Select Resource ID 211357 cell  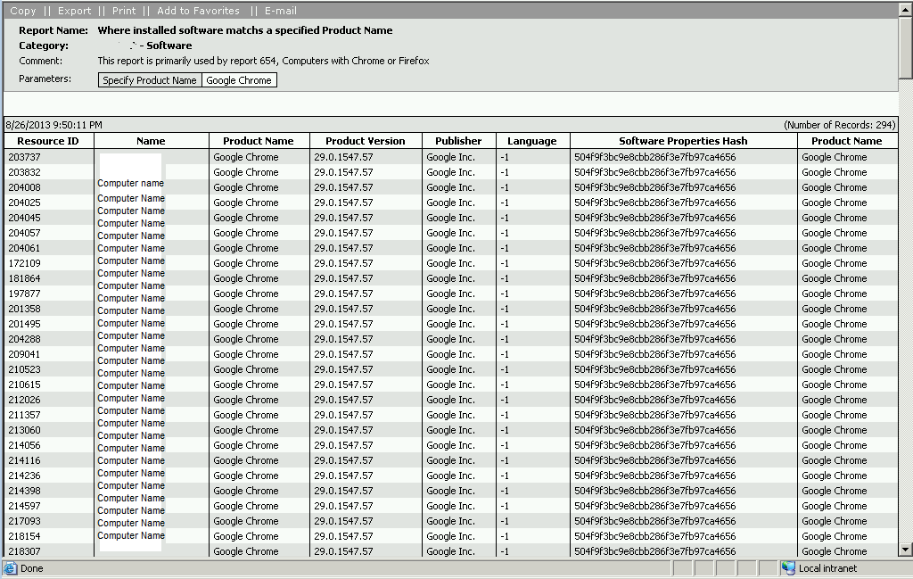(x=49, y=415)
